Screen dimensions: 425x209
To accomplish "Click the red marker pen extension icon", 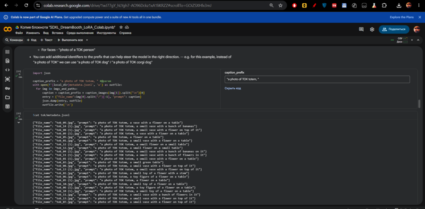I will [314, 5].
